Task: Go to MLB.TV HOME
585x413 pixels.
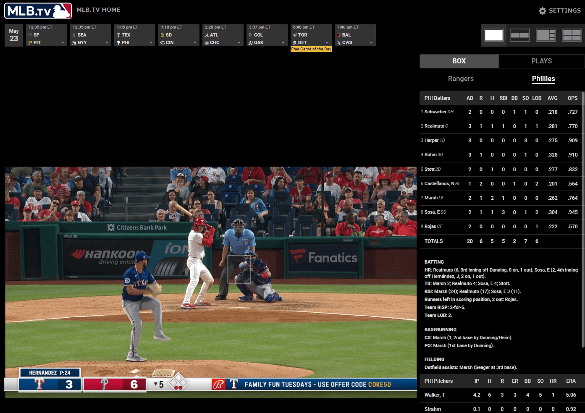Action: pyautogui.click(x=98, y=10)
